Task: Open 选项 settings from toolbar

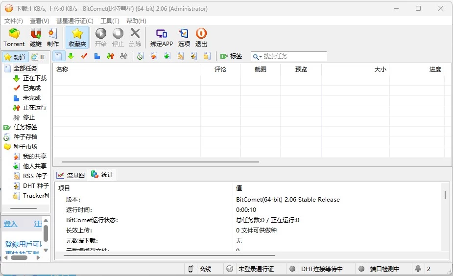Action: 184,37
